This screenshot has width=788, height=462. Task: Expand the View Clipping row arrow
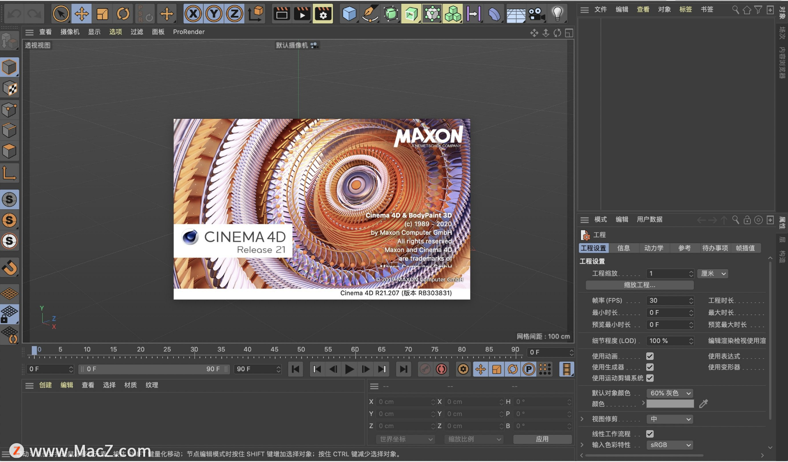[582, 419]
